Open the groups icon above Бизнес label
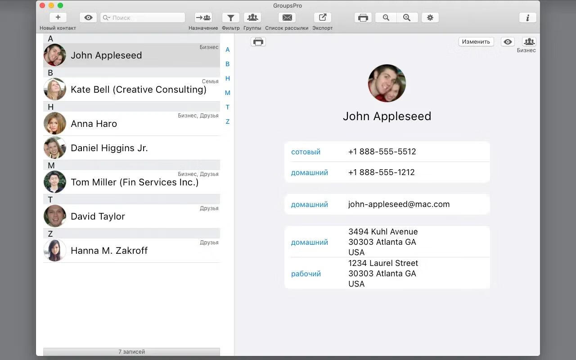Image resolution: width=576 pixels, height=360 pixels. pos(529,41)
